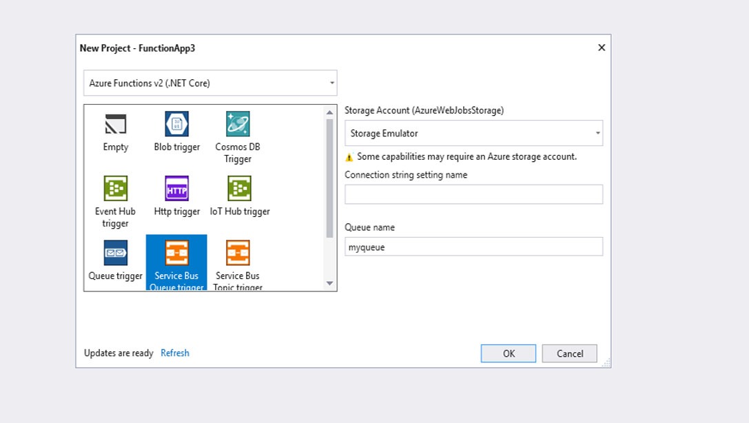Screen dimensions: 749x423
Task: Pick the IoT Hub trigger icon
Action: click(239, 188)
